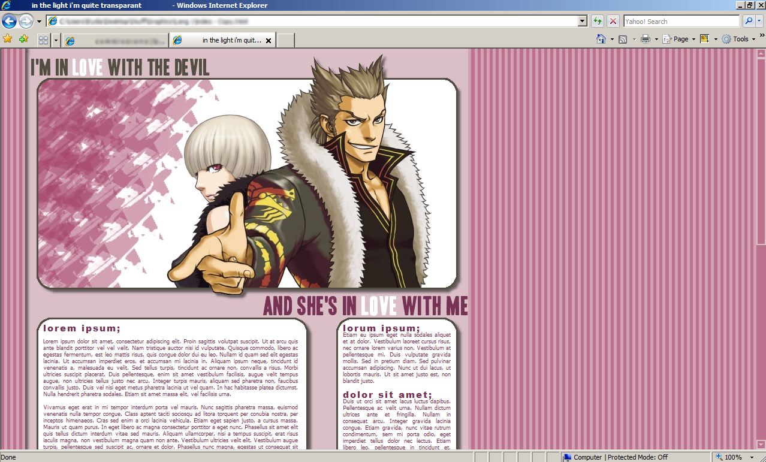Click the 'lorem ipsum;' heading
This screenshot has height=462, width=766.
pos(82,328)
